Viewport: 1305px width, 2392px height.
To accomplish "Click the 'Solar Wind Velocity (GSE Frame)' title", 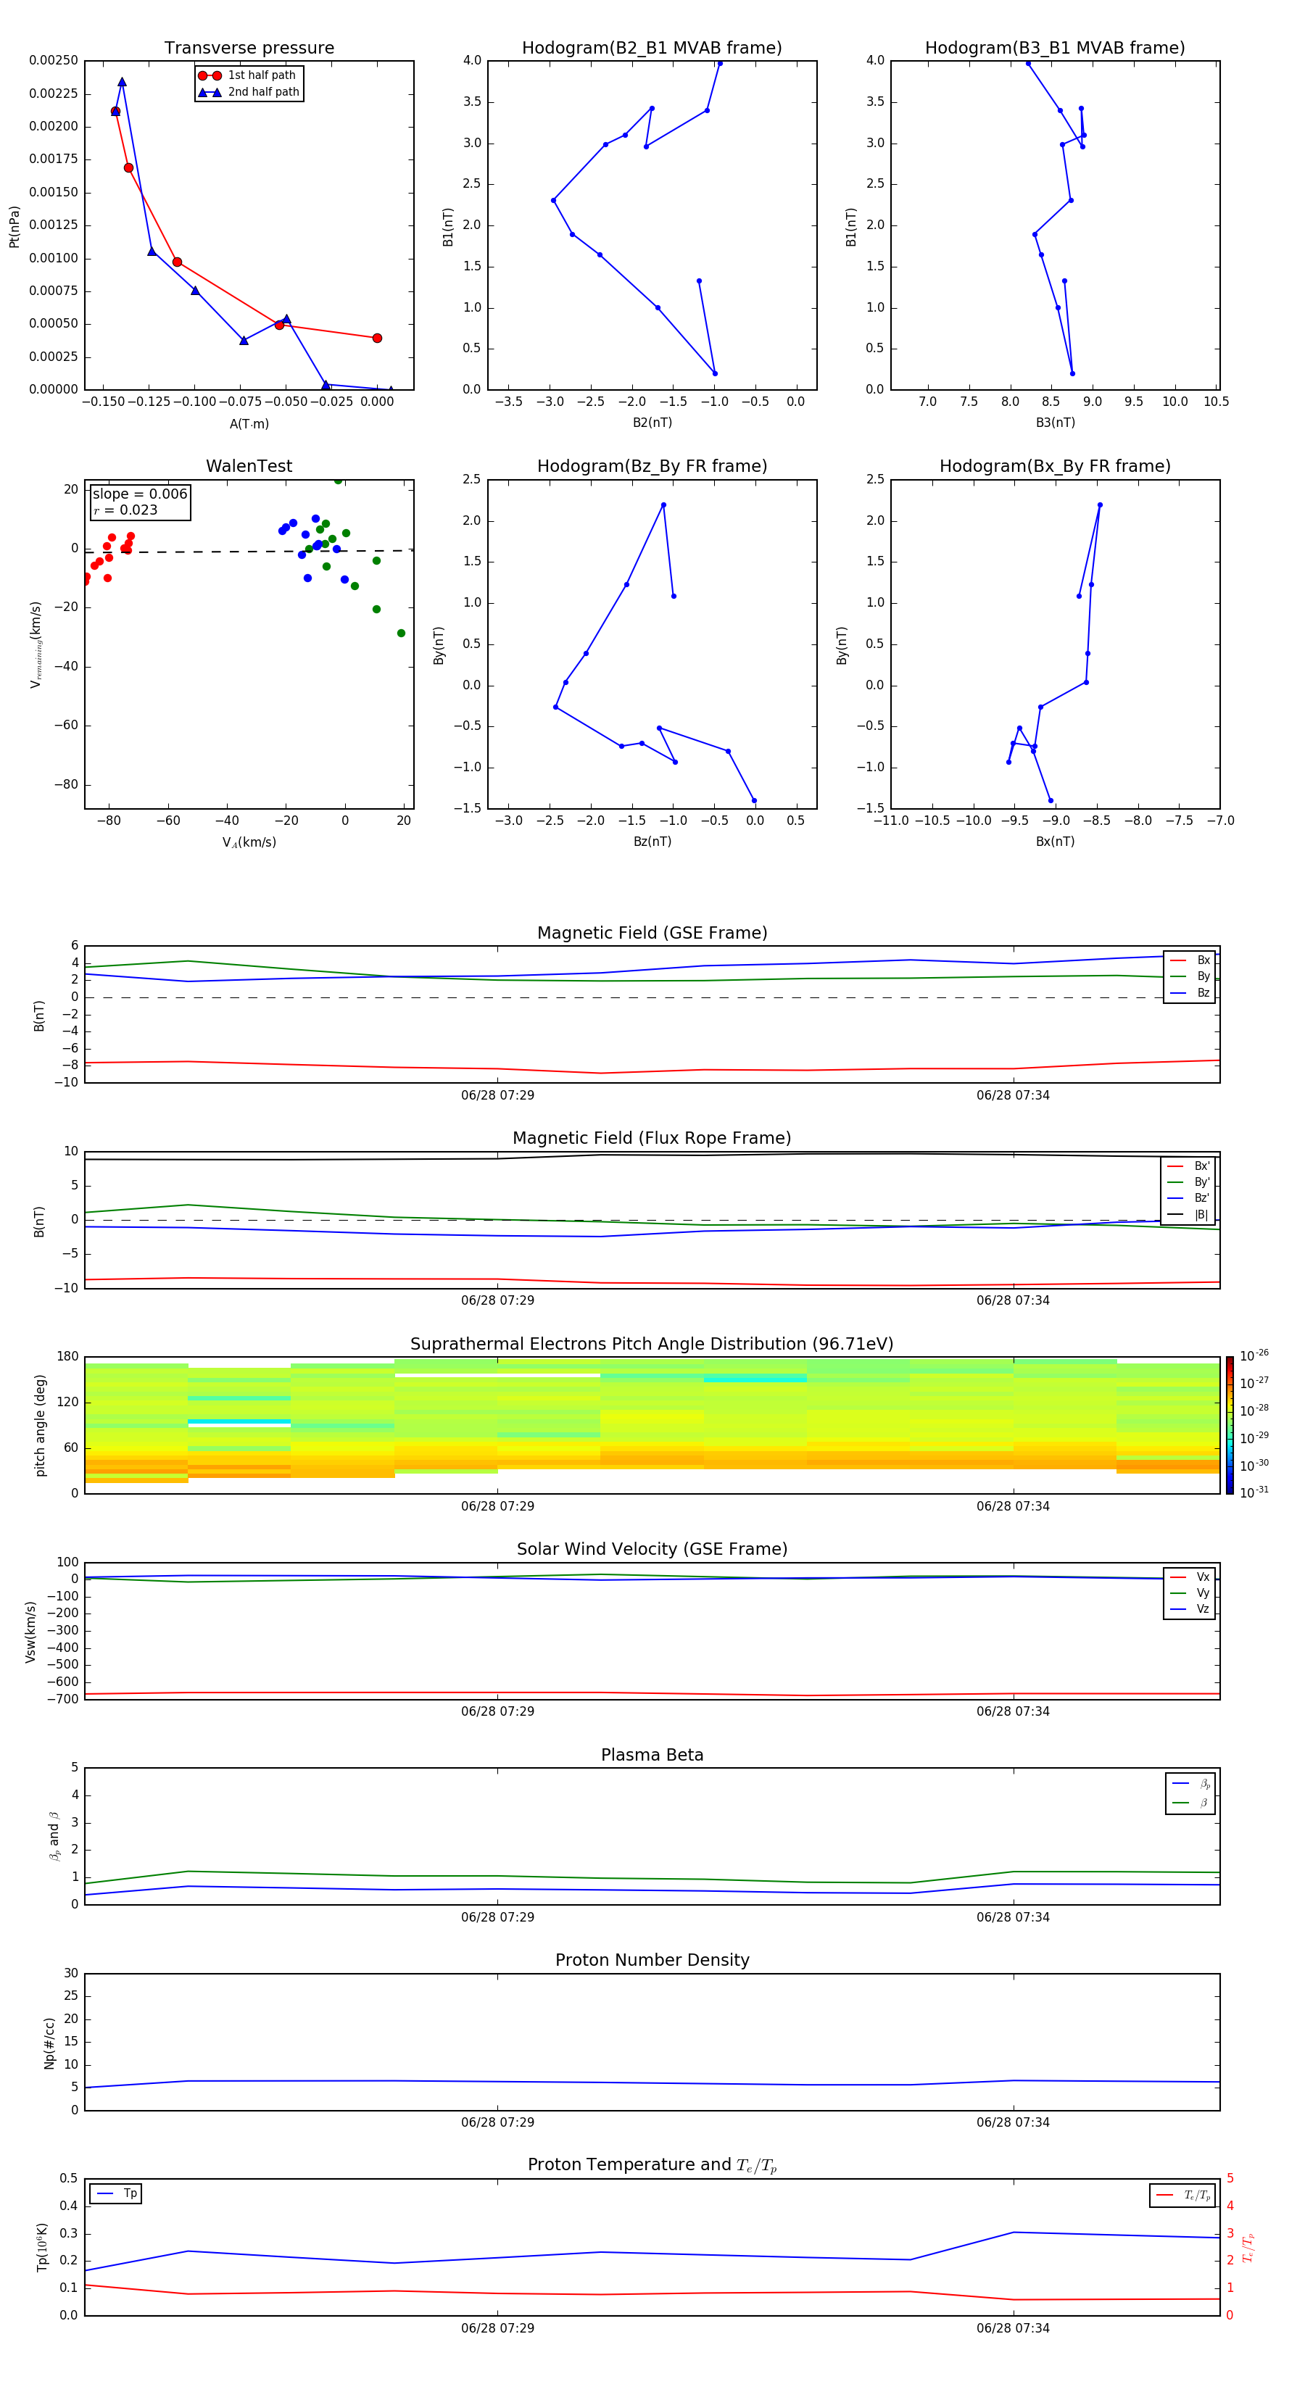I will 652,1550.
